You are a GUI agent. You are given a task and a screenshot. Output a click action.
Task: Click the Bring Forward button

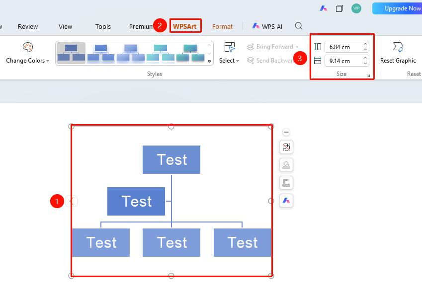tap(270, 47)
